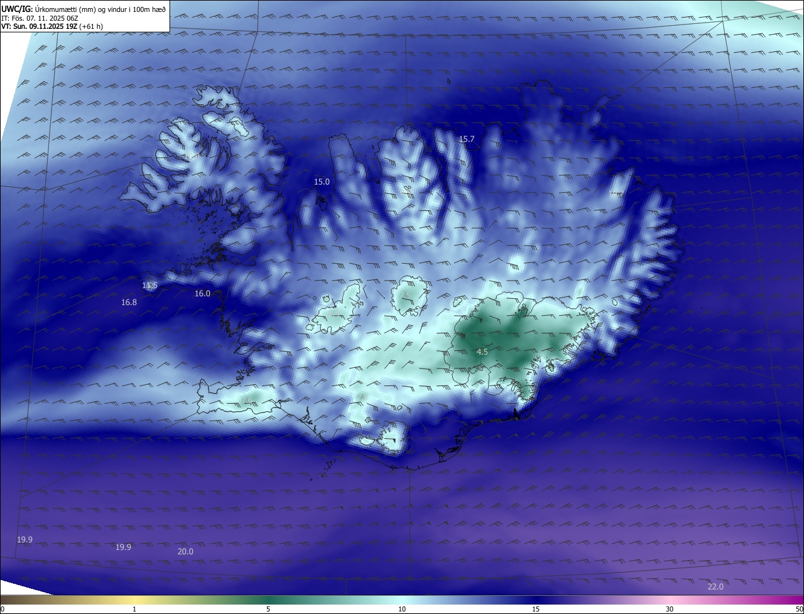804x614 pixels.
Task: Click the 11.5 value label
Action: pyautogui.click(x=149, y=285)
